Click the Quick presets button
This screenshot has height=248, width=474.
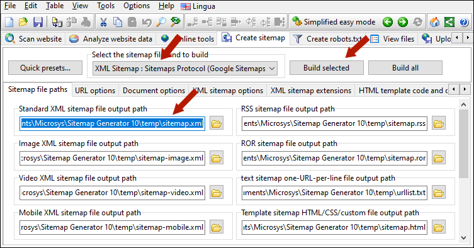click(x=45, y=68)
